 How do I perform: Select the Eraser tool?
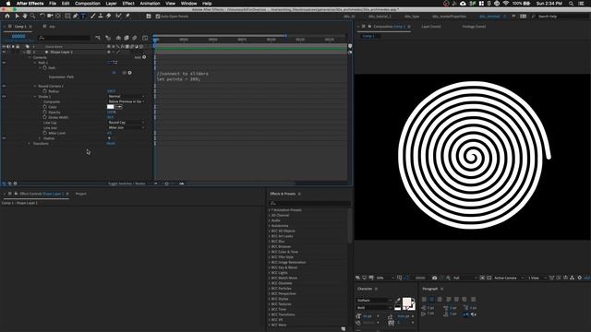[x=109, y=17]
